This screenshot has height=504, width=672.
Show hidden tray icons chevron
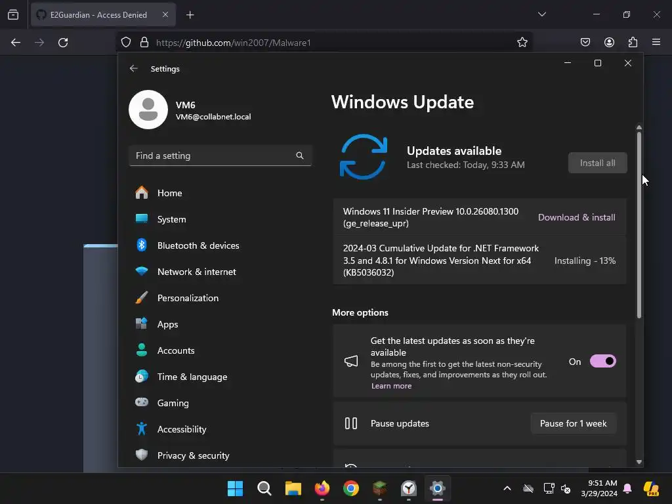(507, 488)
